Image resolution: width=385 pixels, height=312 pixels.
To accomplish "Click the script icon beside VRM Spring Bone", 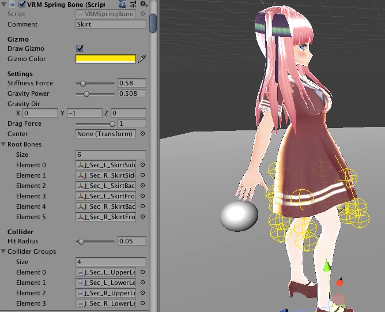I will pyautogui.click(x=12, y=5).
